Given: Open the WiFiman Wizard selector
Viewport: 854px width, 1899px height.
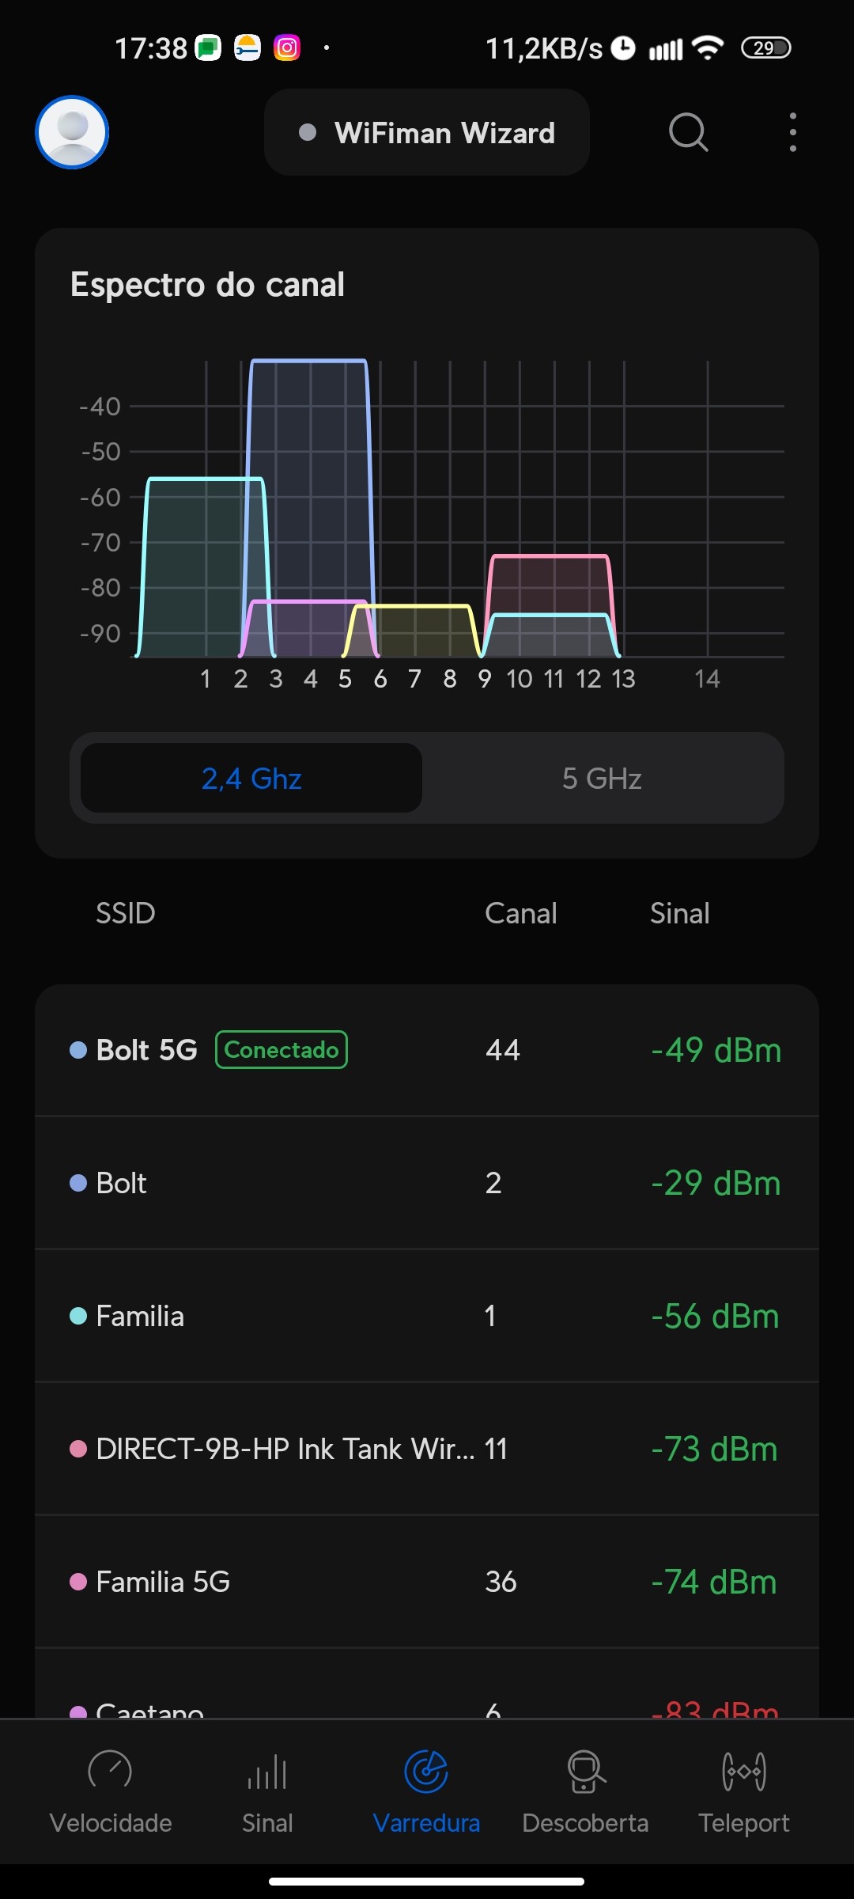Looking at the screenshot, I should [427, 133].
